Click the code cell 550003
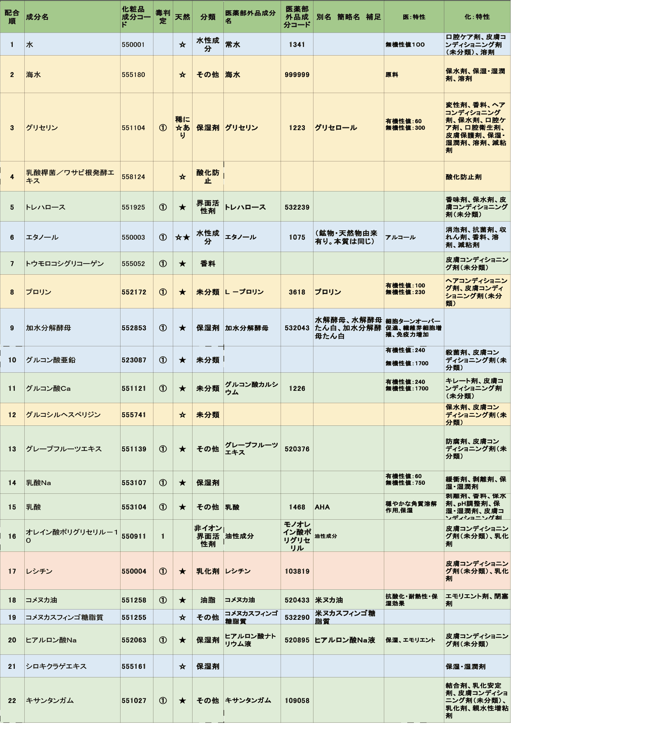Screen dimensions: 671x731 137,237
